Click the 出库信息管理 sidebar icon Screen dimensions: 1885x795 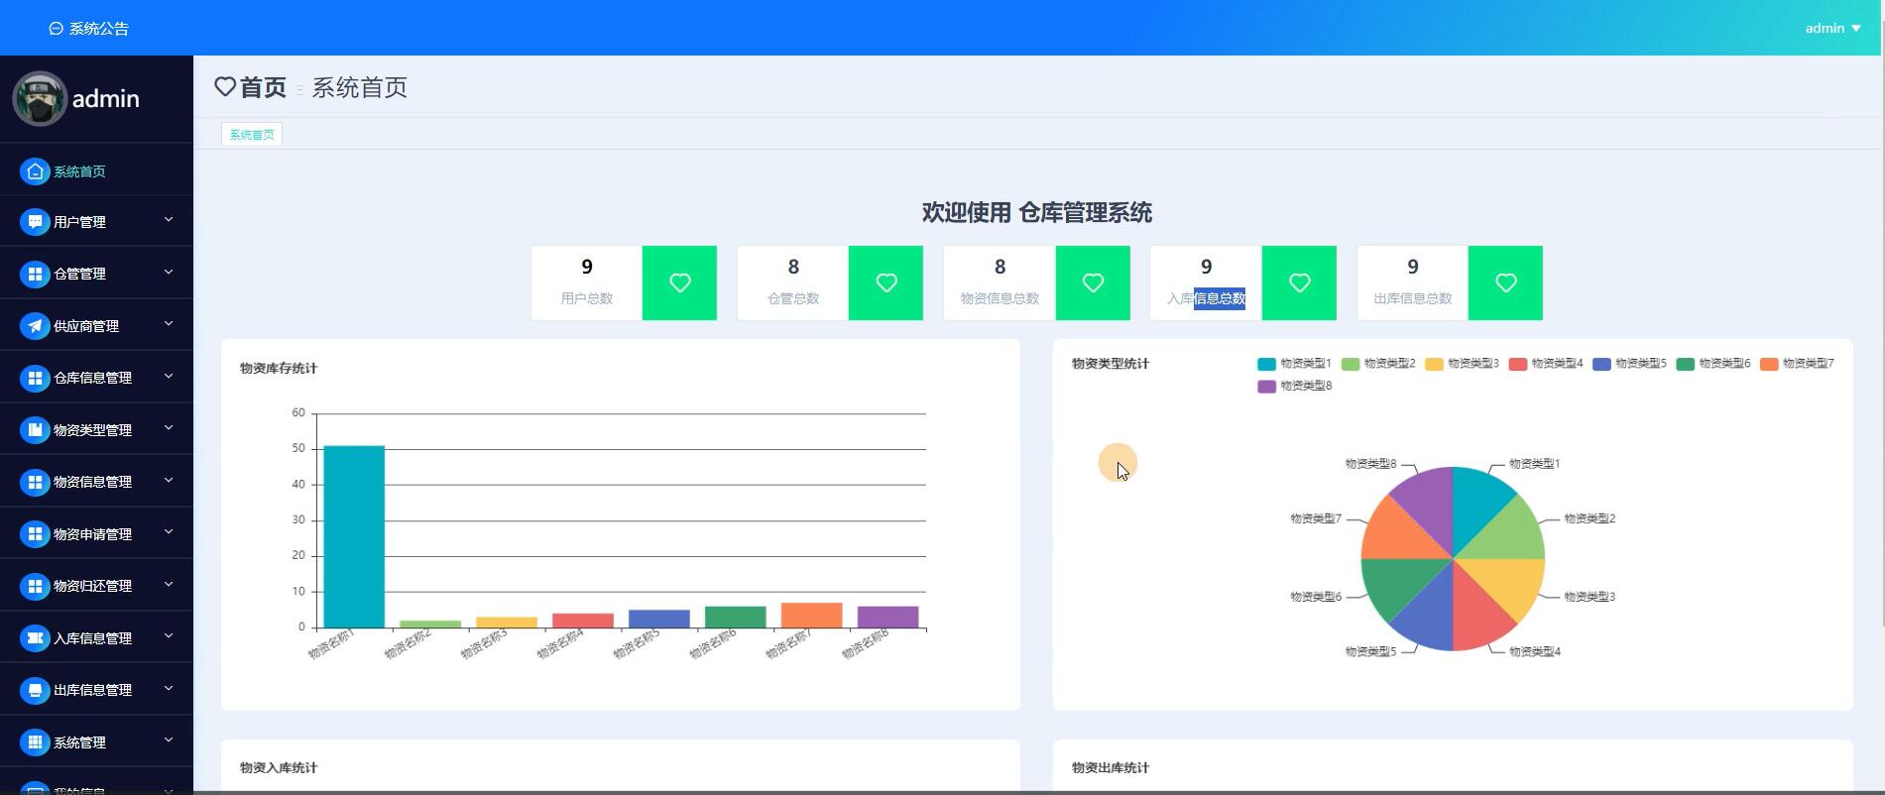tap(35, 690)
